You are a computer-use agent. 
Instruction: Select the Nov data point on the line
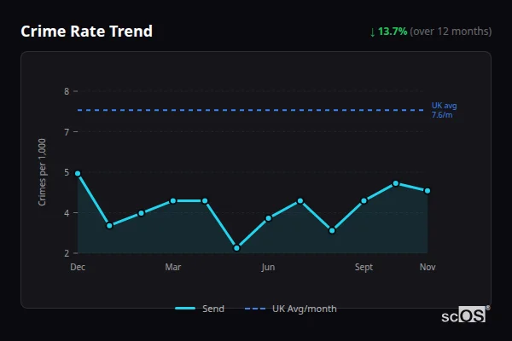click(428, 191)
